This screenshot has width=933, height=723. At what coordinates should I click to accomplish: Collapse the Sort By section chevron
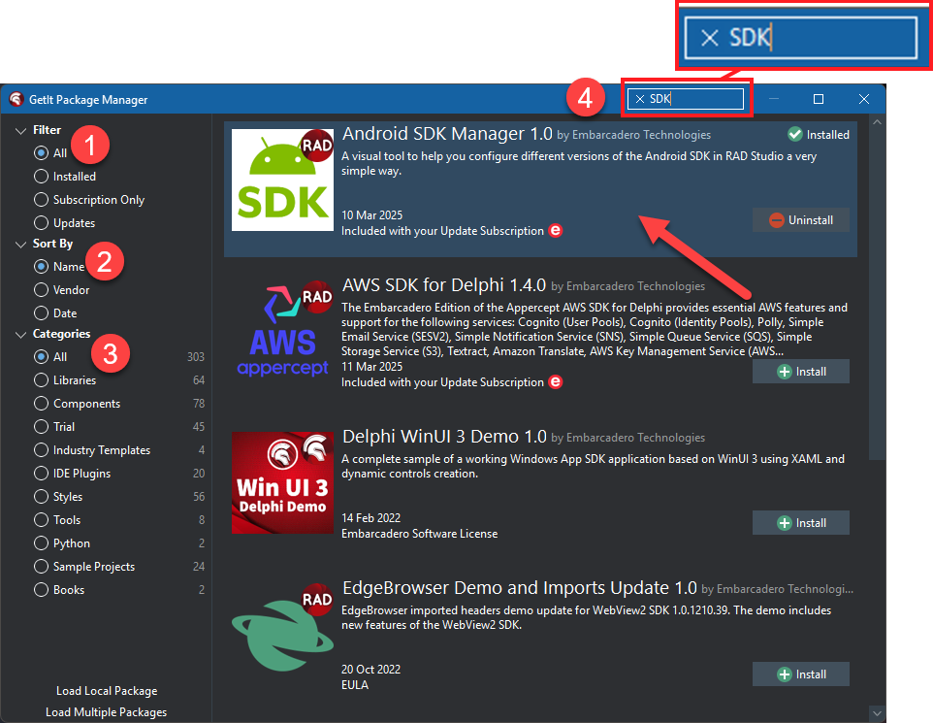point(20,245)
